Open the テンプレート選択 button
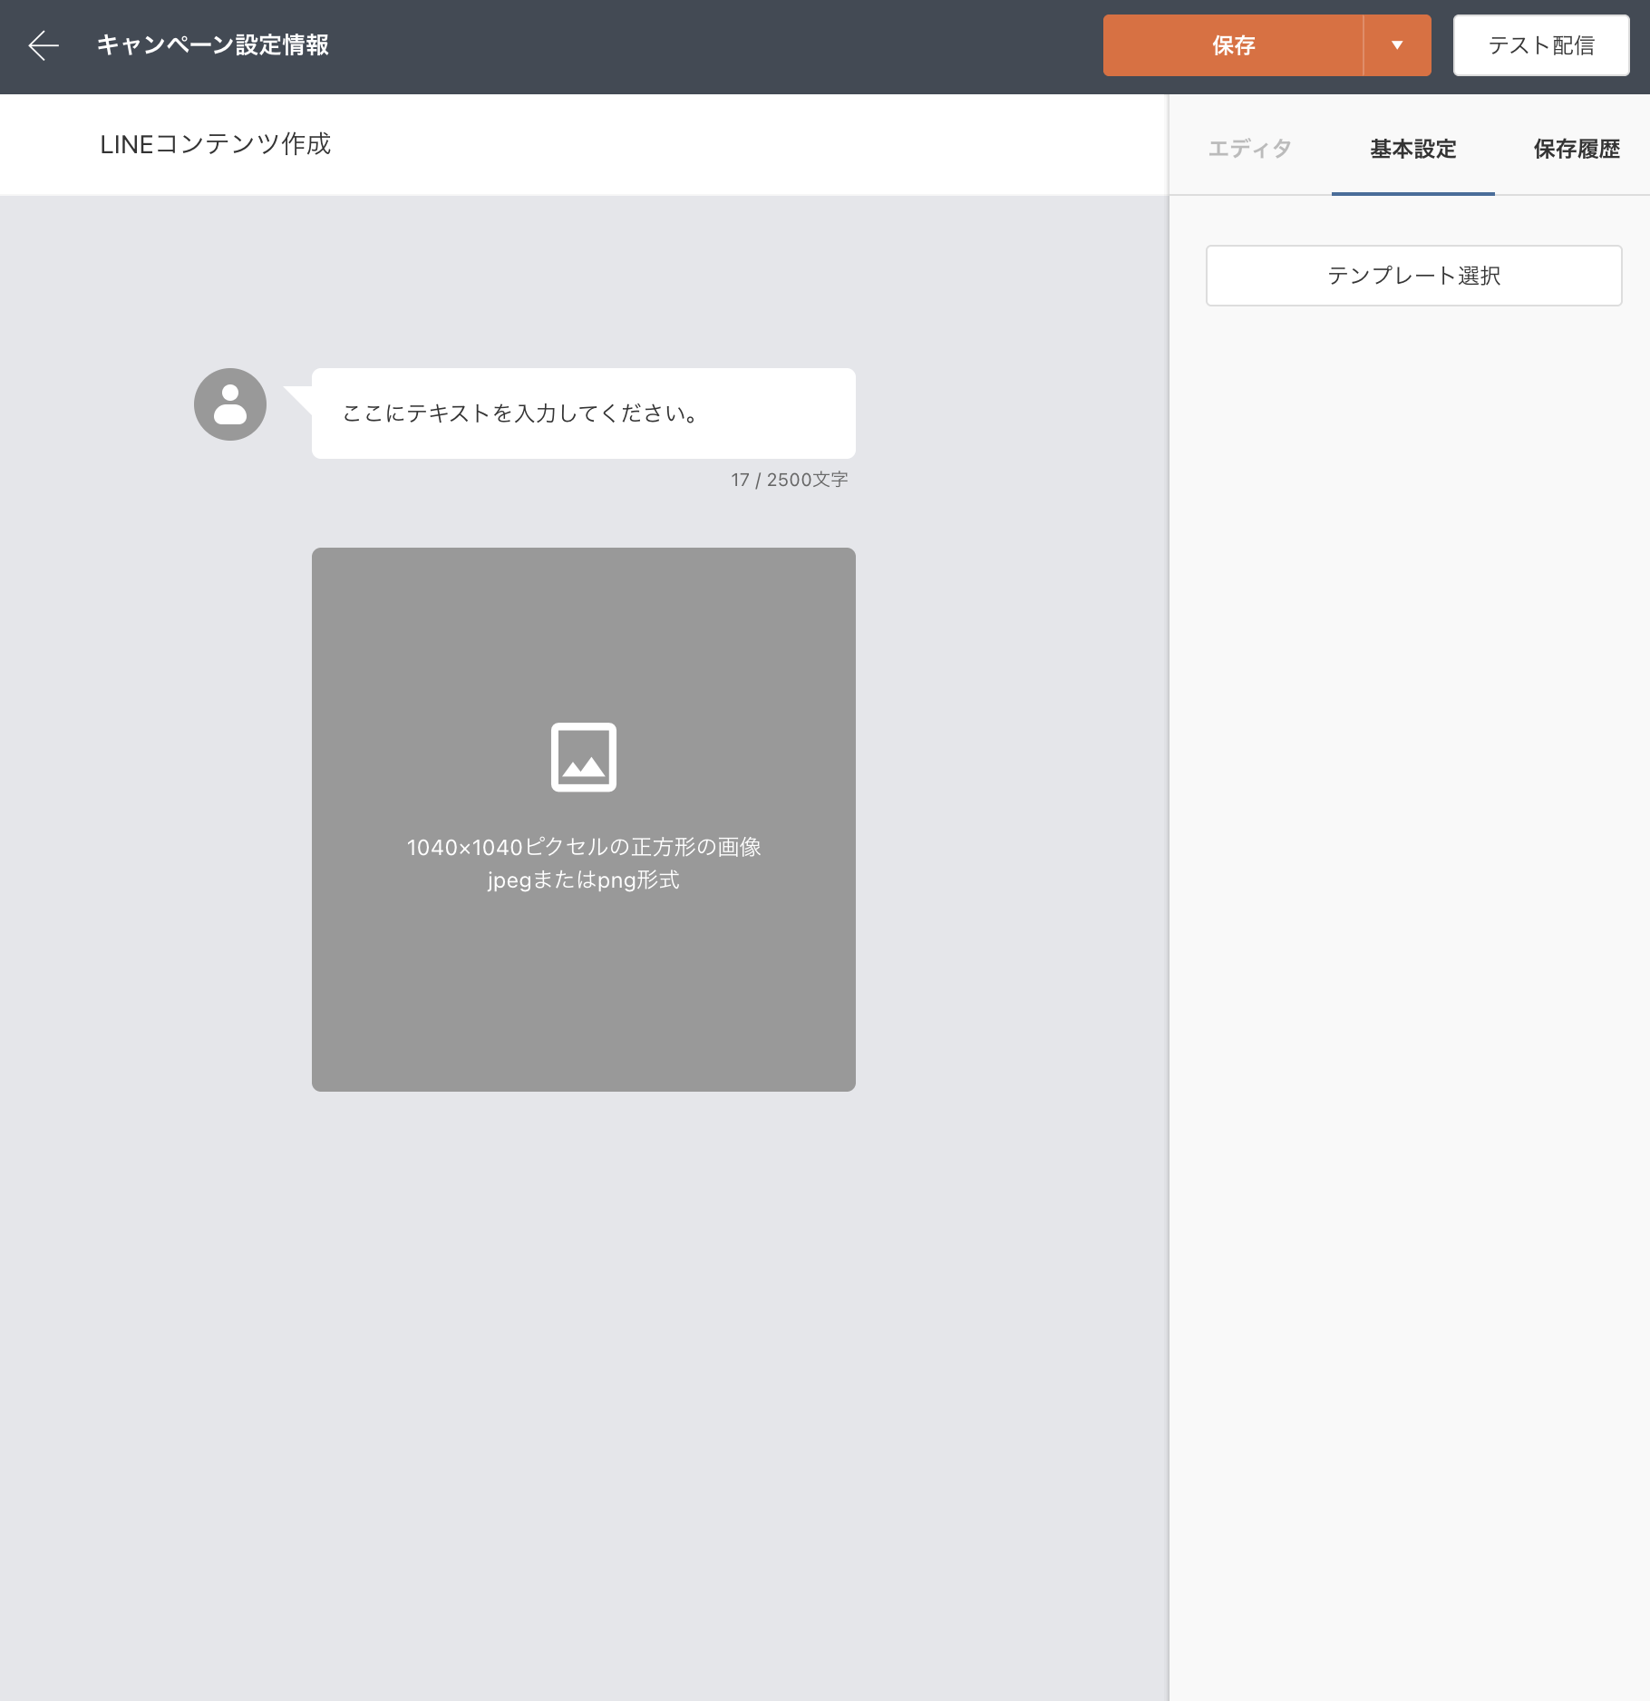1650x1701 pixels. [x=1413, y=276]
